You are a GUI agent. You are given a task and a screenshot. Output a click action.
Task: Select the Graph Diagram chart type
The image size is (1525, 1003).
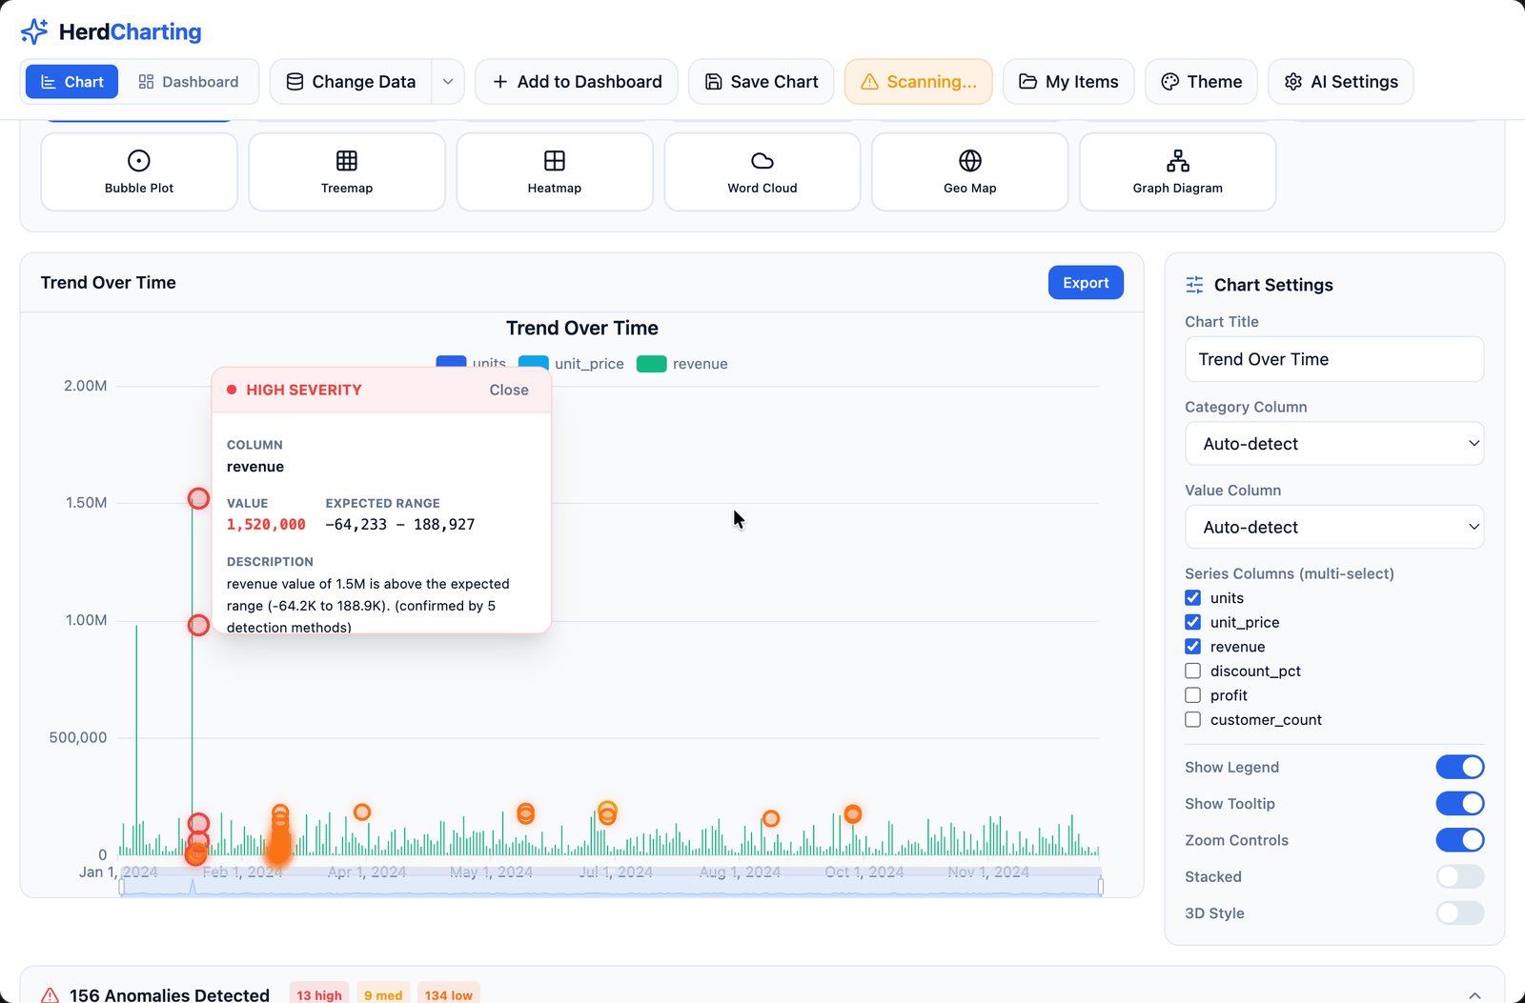[x=1178, y=171]
